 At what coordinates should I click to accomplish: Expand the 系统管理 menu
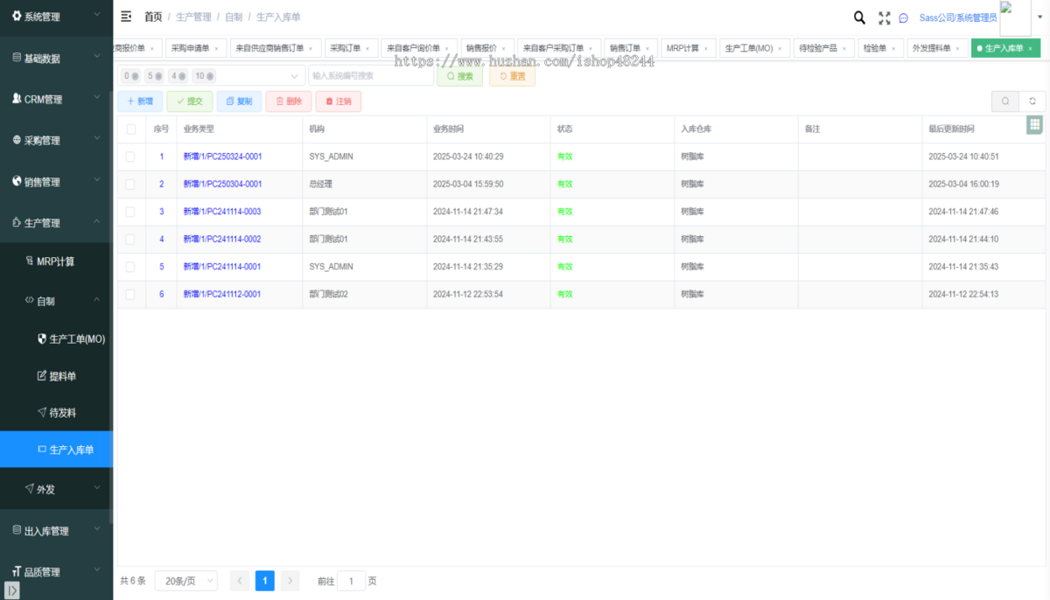point(97,16)
